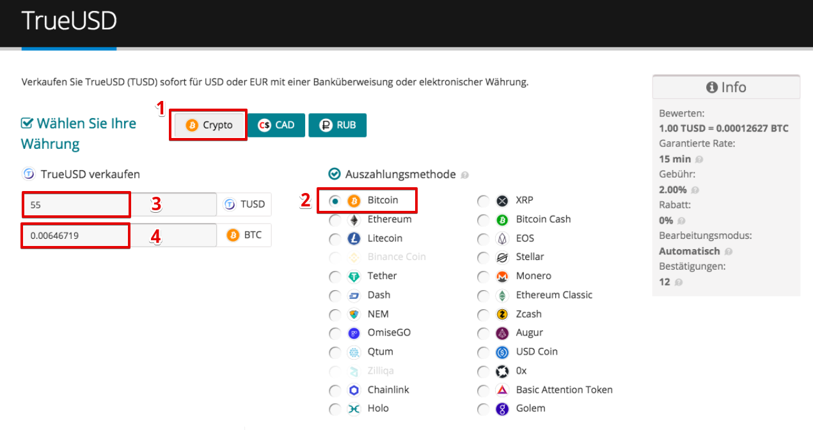Select the Augur radio button
The image size is (813, 430).
[484, 334]
